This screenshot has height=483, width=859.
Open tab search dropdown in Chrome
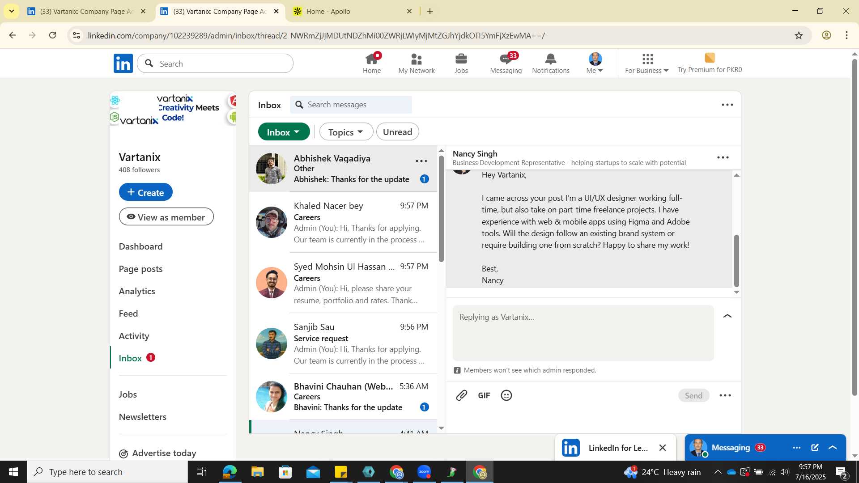point(11,11)
